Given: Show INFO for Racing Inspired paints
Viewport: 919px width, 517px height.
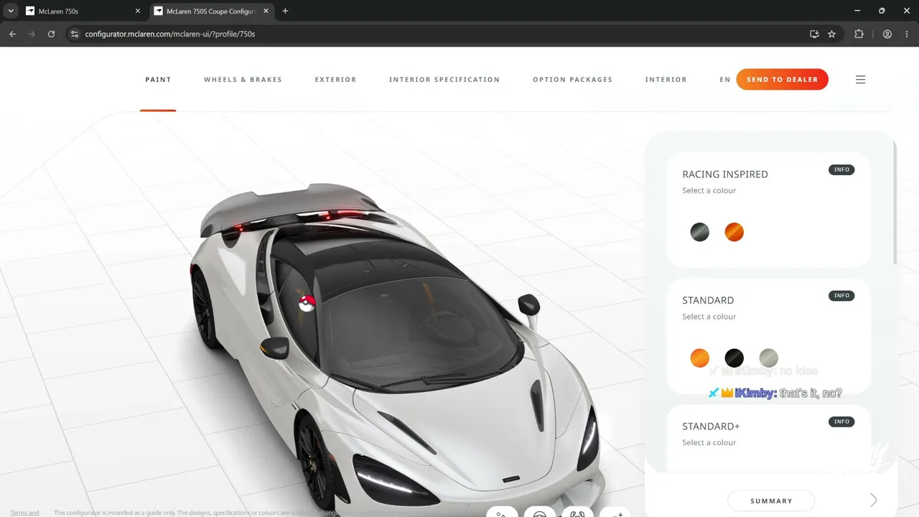Looking at the screenshot, I should [x=841, y=169].
